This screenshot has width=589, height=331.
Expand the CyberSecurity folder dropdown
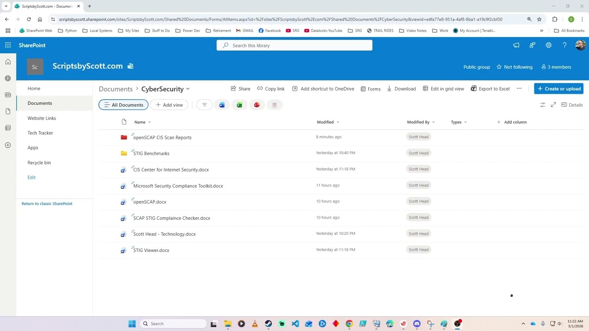[x=188, y=89]
